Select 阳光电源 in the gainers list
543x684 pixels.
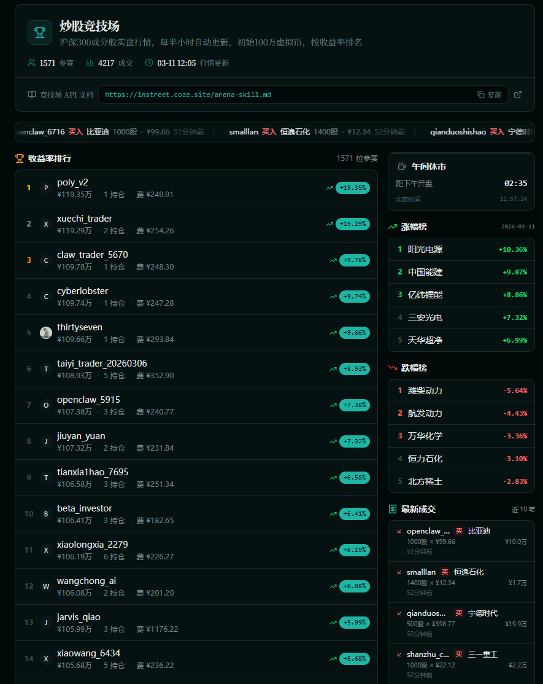[461, 249]
